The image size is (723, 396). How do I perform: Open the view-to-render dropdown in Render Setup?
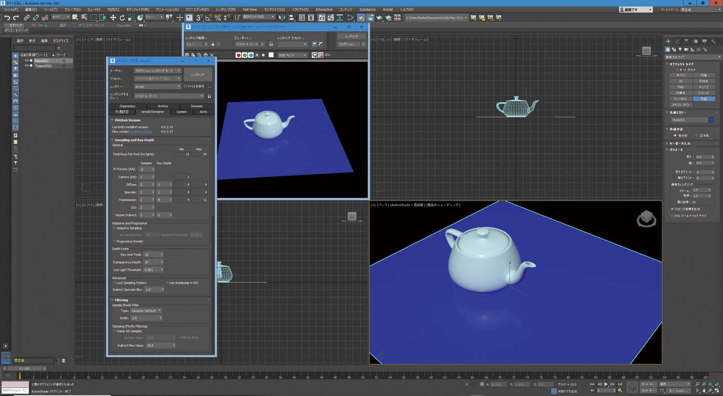click(x=169, y=96)
